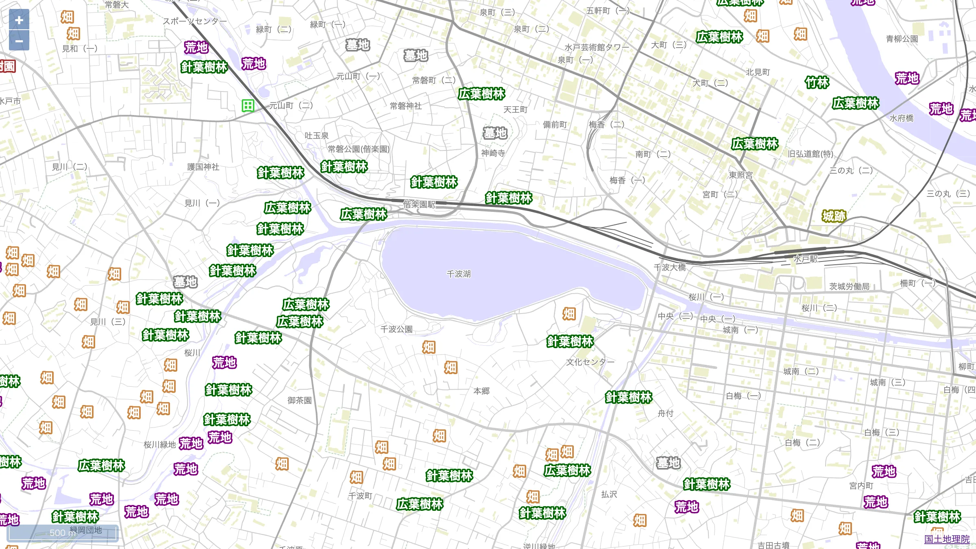Select the 竹林 bamboo grove marker
This screenshot has height=549, width=976.
click(x=817, y=83)
